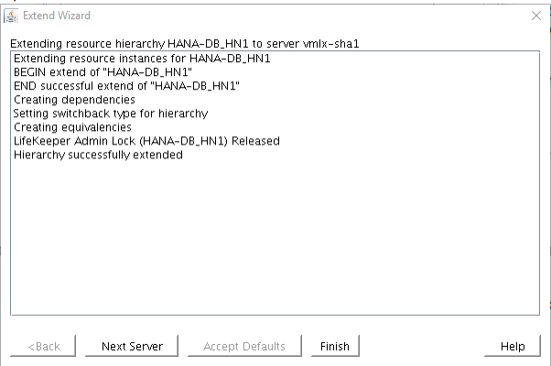Select the 'Creating equivalencies' log line
The width and height of the screenshot is (551, 366).
(x=72, y=127)
